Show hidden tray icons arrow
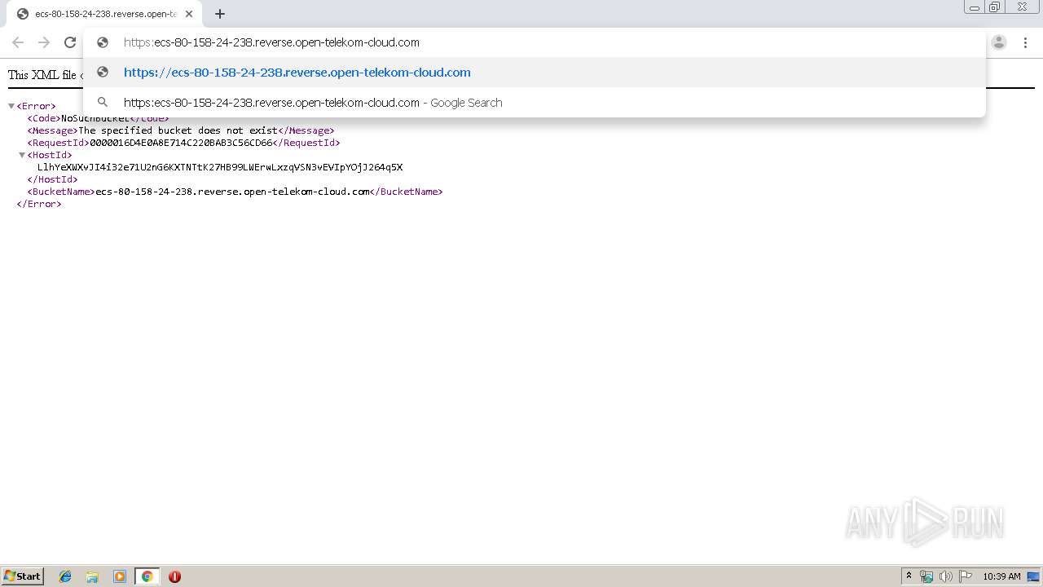The width and height of the screenshot is (1043, 587). coord(909,576)
